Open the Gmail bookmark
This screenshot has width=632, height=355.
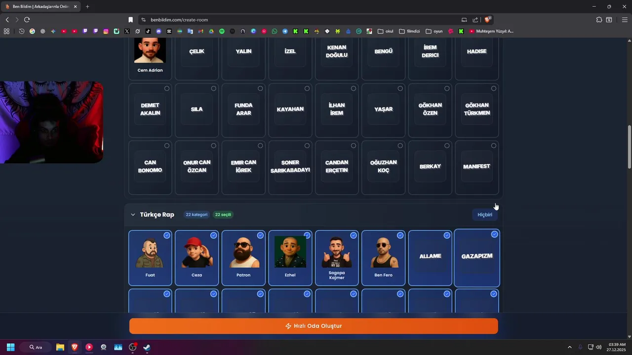[200, 31]
